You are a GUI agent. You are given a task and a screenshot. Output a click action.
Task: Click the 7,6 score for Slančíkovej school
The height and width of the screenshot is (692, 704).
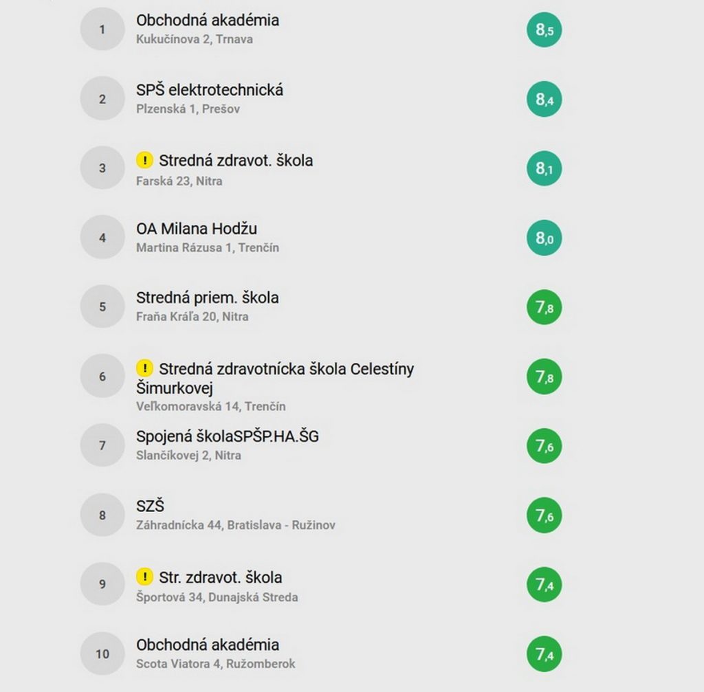click(544, 446)
